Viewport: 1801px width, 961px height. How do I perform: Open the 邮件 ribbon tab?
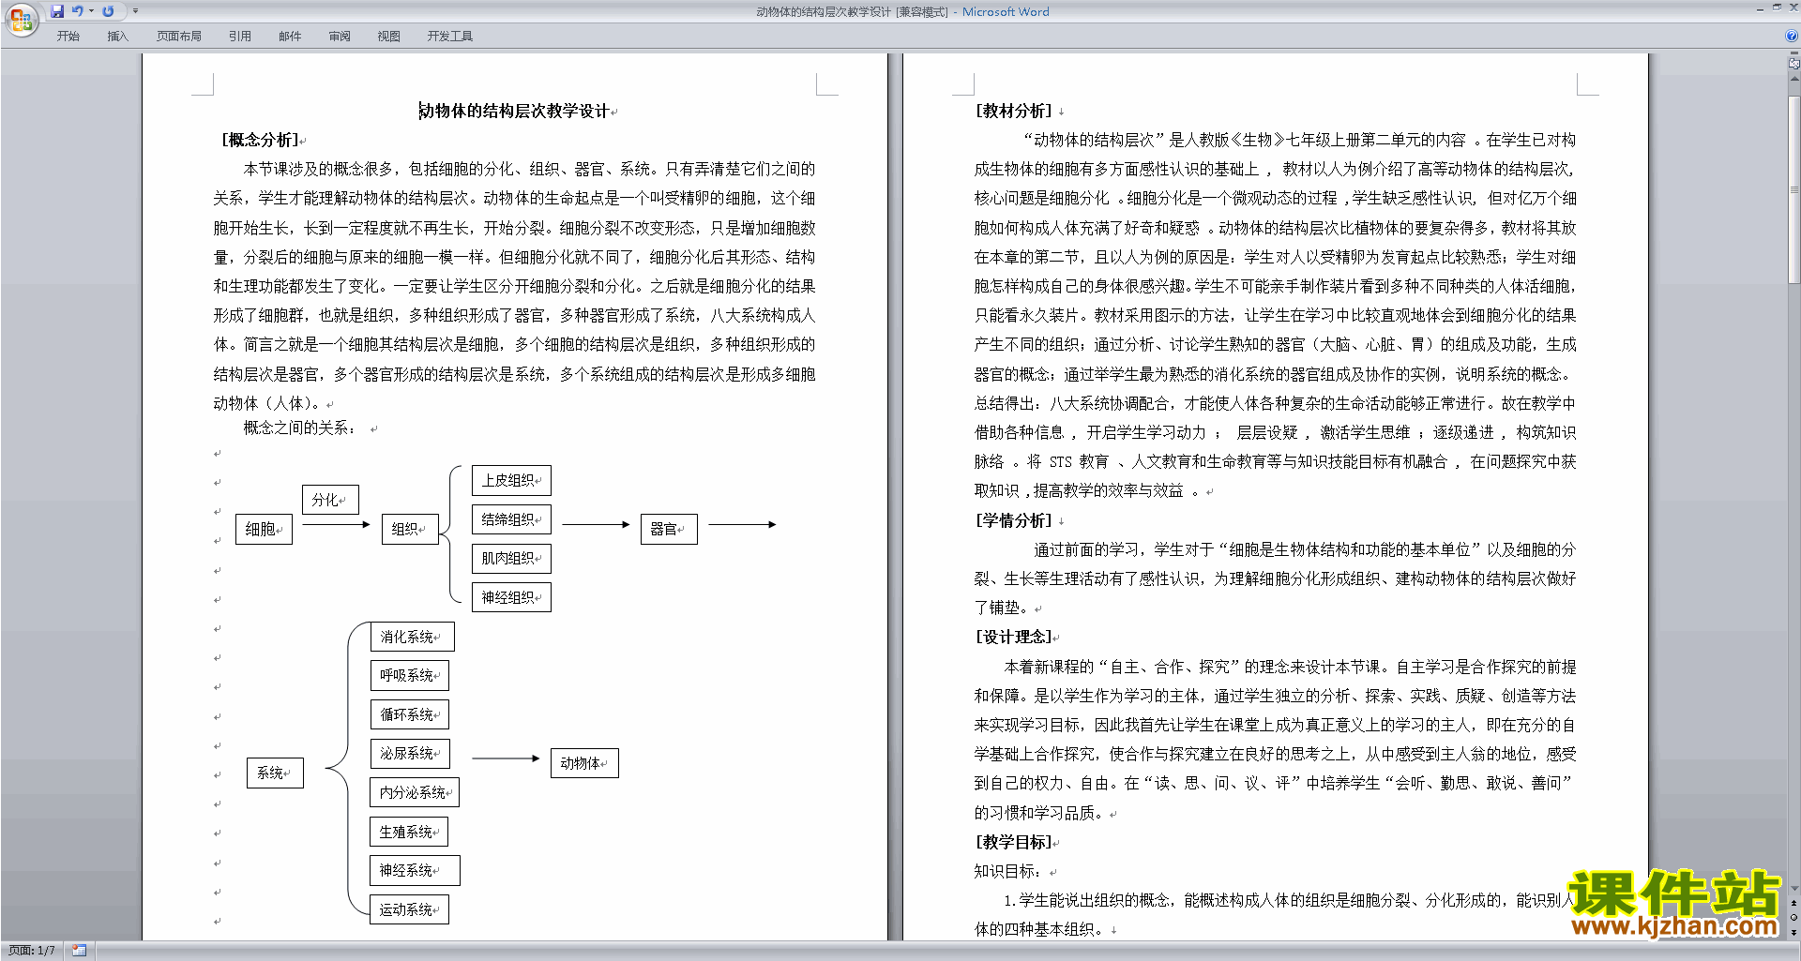(x=290, y=37)
